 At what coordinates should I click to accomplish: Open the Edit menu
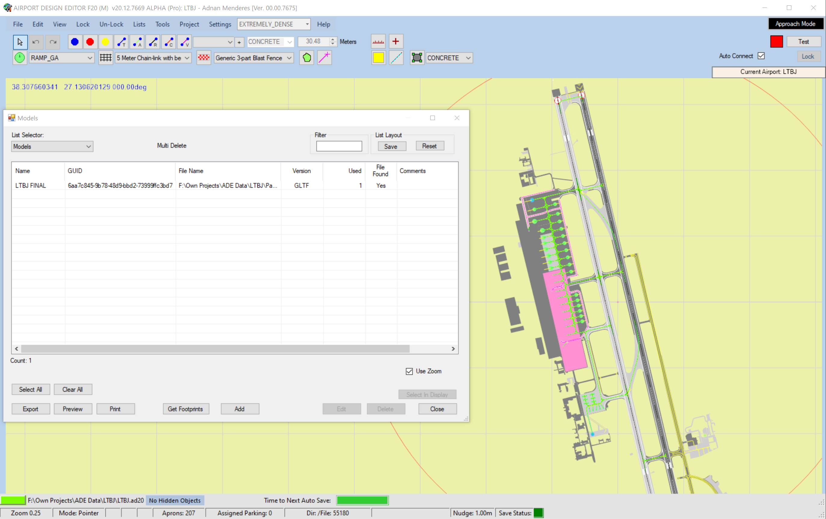pyautogui.click(x=38, y=24)
